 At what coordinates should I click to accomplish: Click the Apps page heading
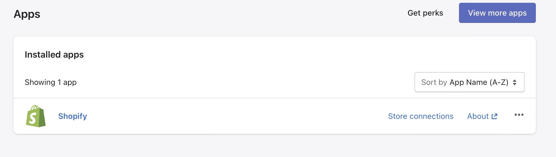tap(27, 14)
